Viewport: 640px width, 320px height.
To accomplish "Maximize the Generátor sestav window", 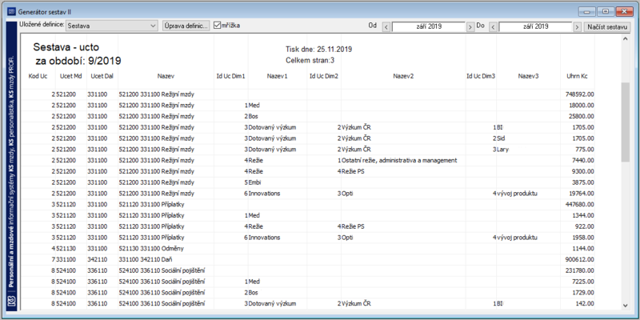I will pos(606,12).
